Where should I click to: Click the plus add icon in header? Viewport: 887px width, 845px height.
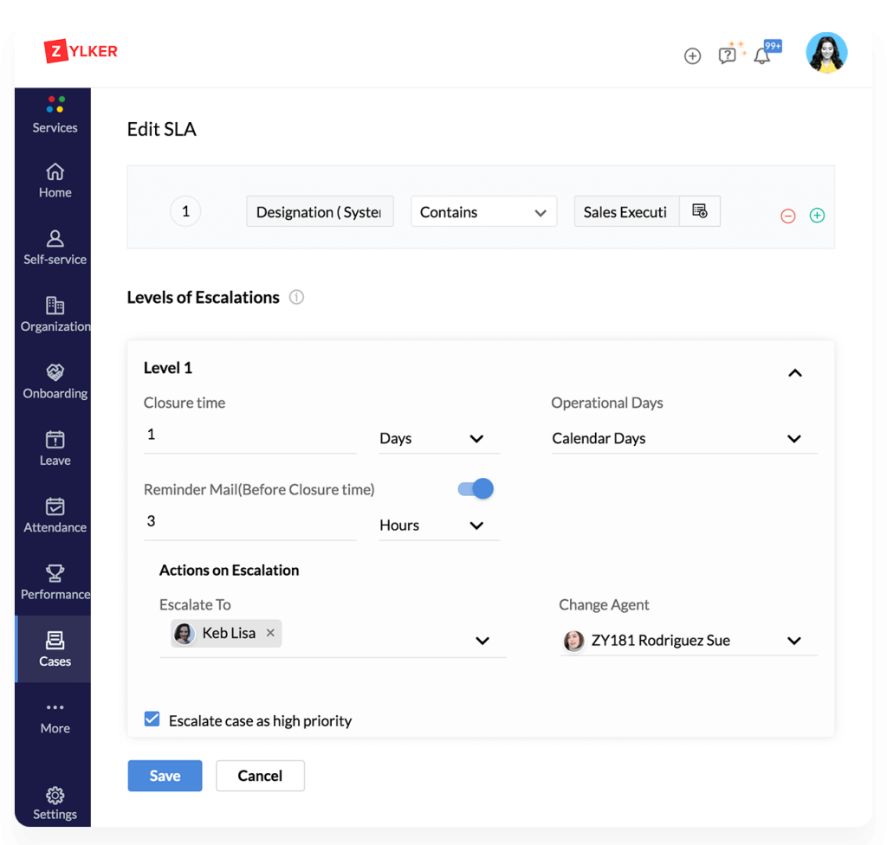click(x=692, y=56)
